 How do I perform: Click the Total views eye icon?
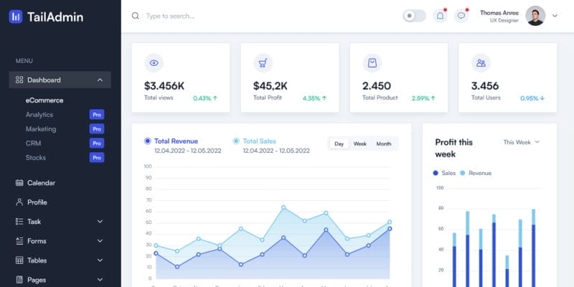(x=154, y=63)
